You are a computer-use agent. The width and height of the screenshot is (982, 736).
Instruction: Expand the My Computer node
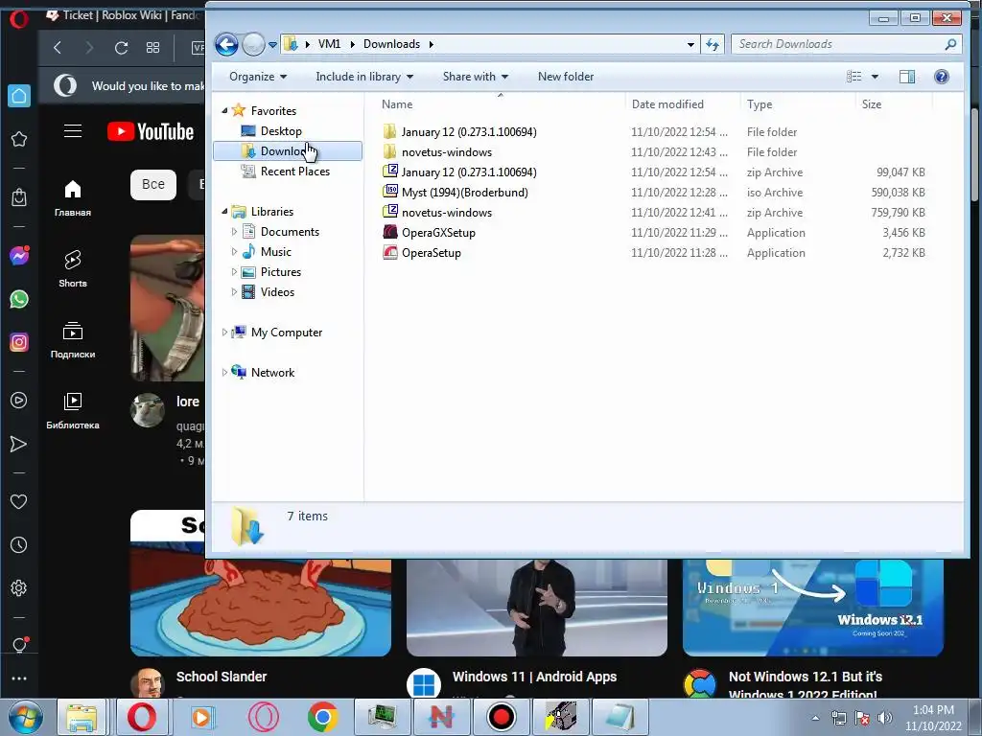tap(224, 333)
